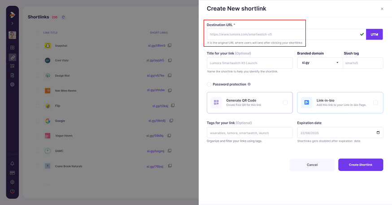Copy the sl.gy/zhtdw shortlink
The width and height of the screenshot is (392, 205).
coord(170,90)
